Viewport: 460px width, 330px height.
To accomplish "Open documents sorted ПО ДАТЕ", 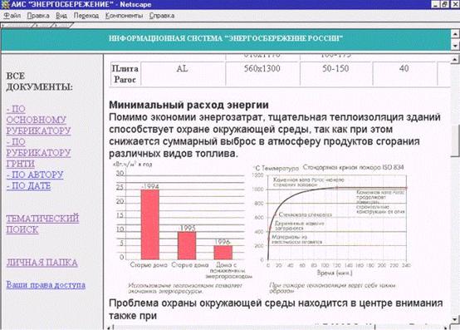I will pos(28,186).
